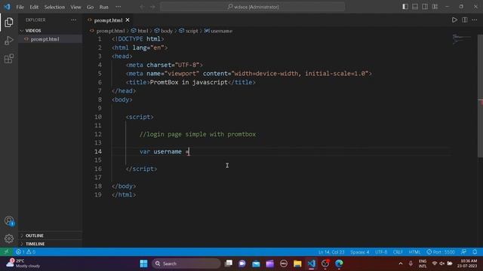
Task: Click body breadcrumb item
Action: point(167,31)
